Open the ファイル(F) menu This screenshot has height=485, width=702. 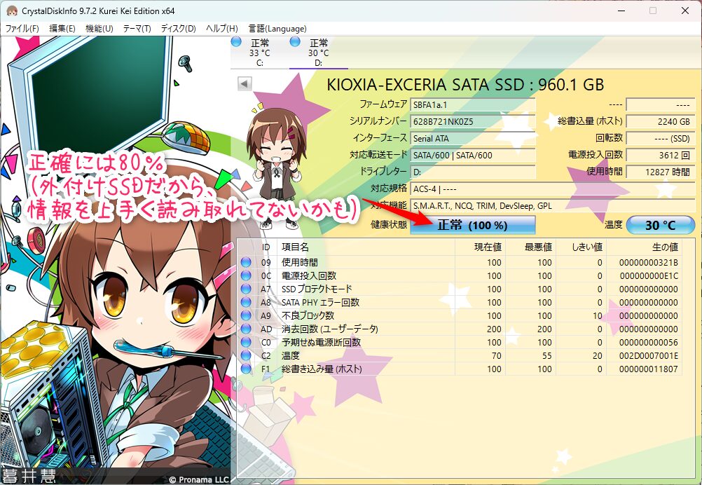click(x=22, y=29)
